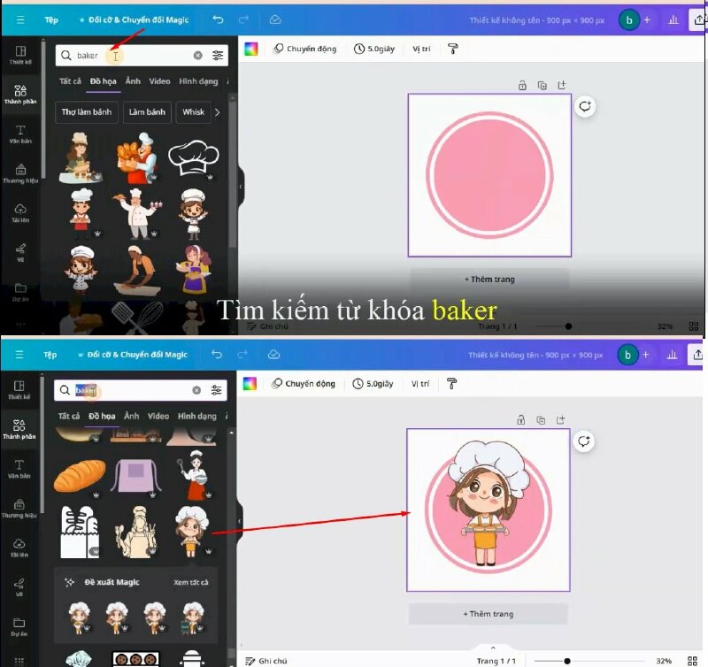
Task: Switch to Hình dạng tab in lower panel
Action: pyautogui.click(x=196, y=416)
